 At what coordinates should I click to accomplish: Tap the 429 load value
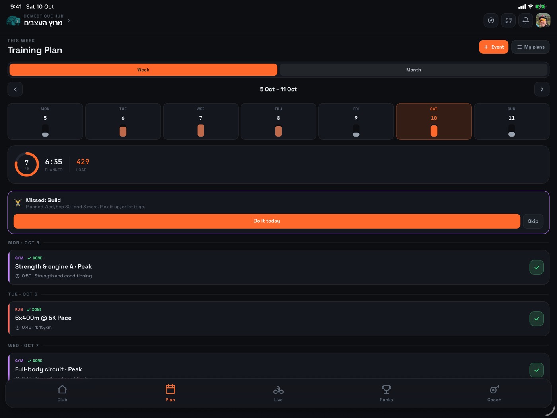[x=83, y=162]
